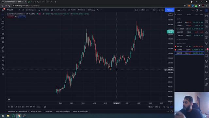Open candlestick chart style selector
209x118 pixels.
click(23, 10)
